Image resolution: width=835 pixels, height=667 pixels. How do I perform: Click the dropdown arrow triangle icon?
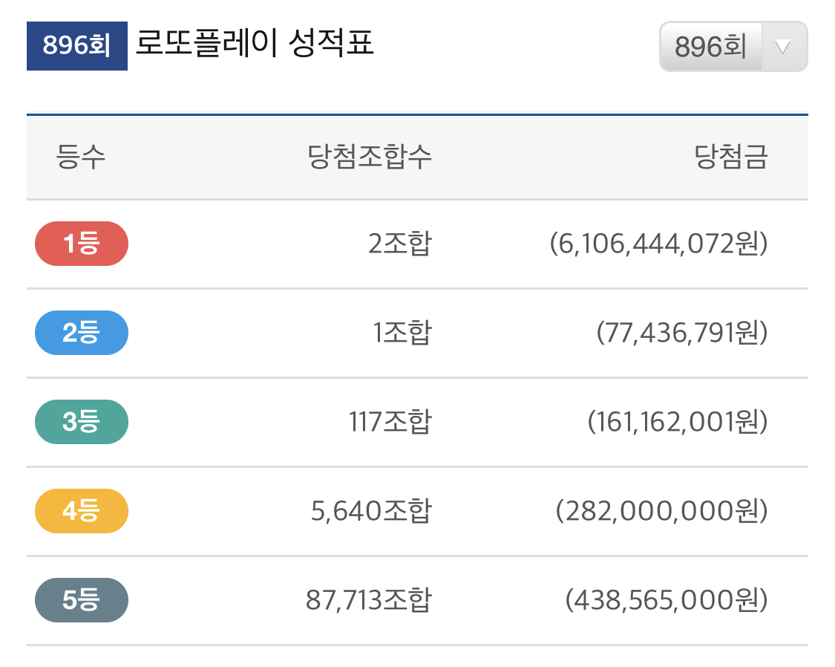coord(782,47)
